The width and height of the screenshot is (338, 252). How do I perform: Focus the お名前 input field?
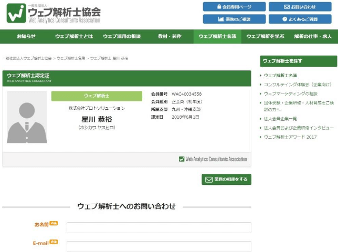pos(159,228)
